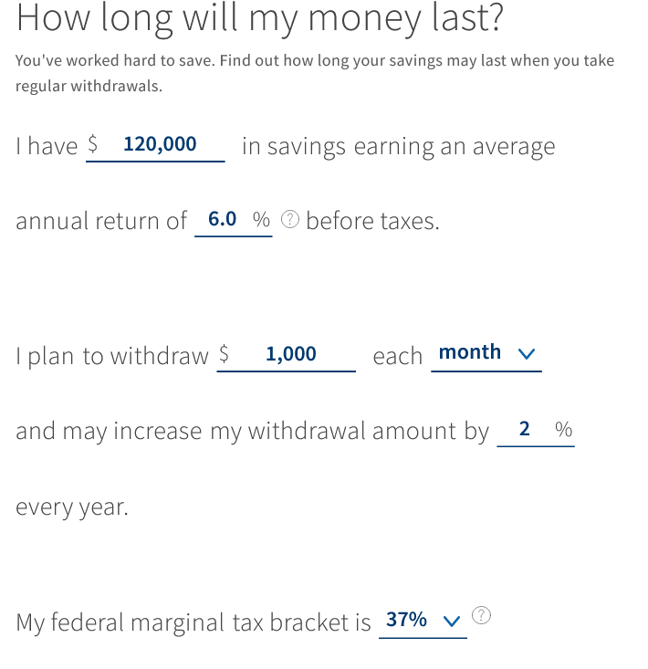Click the 'every year.' text

click(72, 507)
